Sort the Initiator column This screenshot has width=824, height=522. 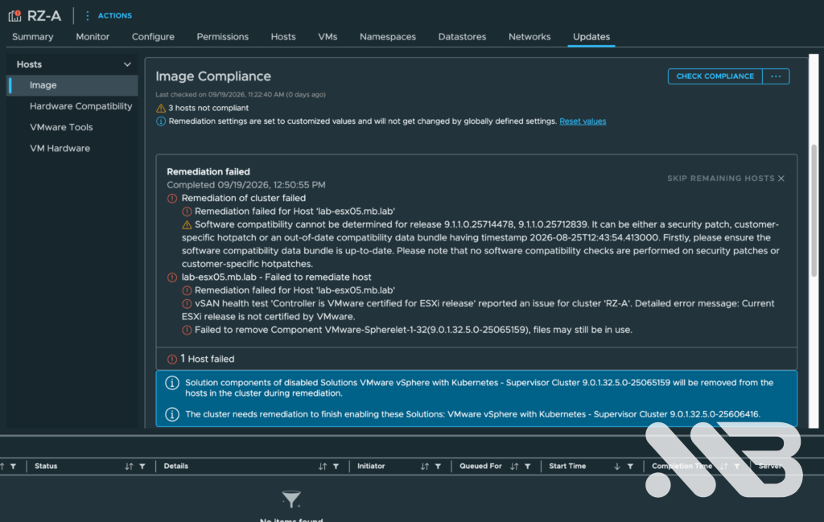(424, 467)
